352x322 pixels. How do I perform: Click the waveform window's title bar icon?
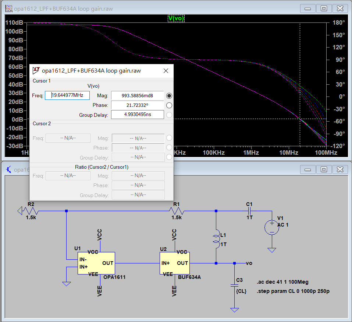click(x=9, y=9)
